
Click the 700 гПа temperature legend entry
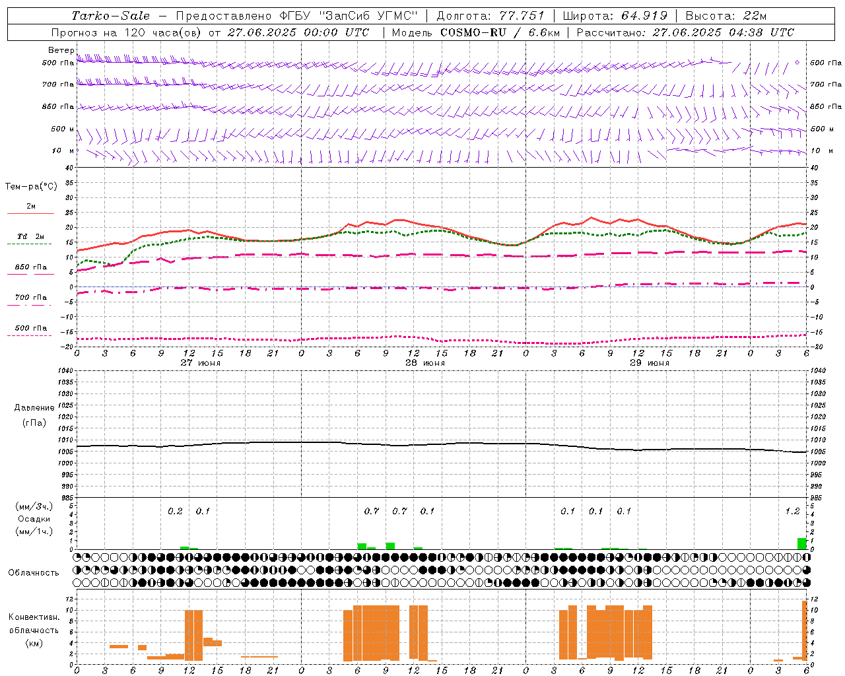pos(30,297)
